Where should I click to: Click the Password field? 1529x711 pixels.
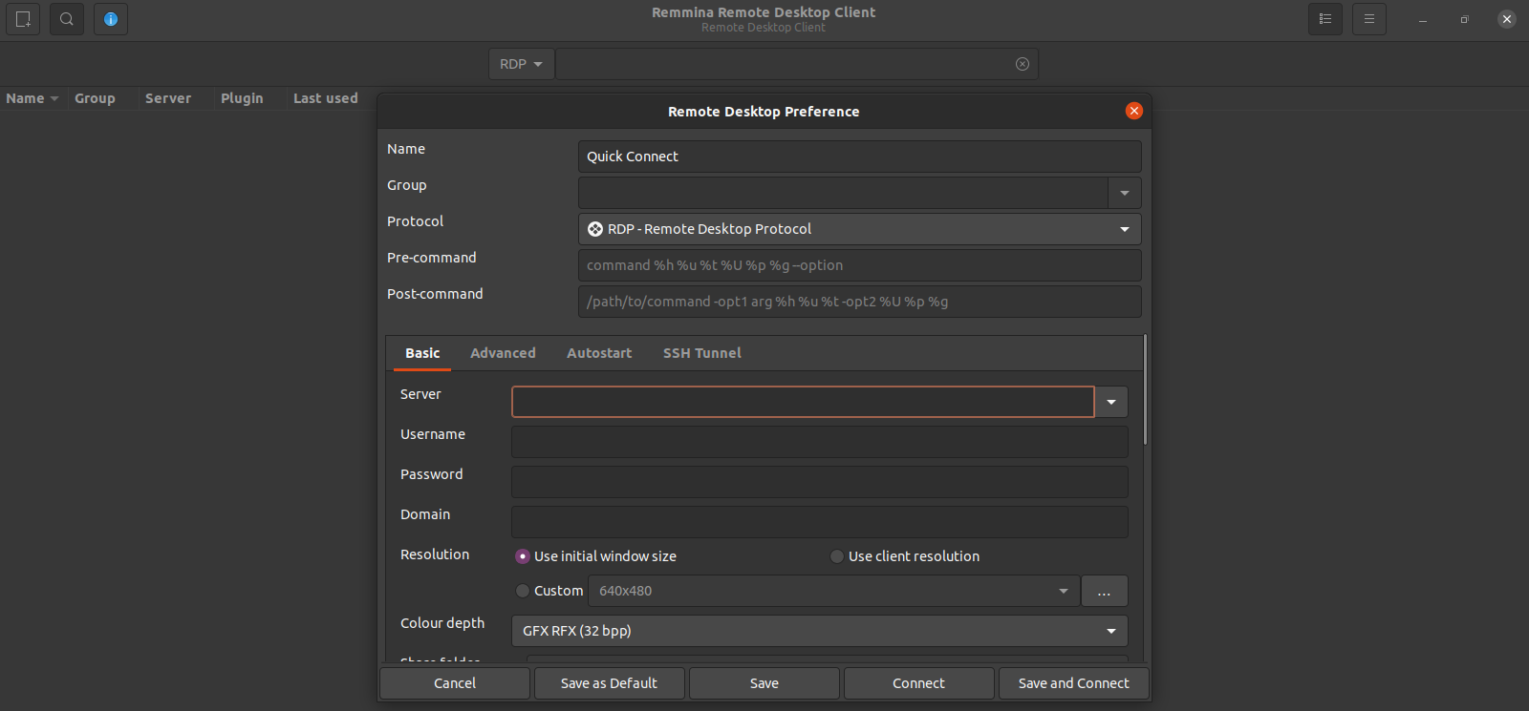(x=820, y=482)
